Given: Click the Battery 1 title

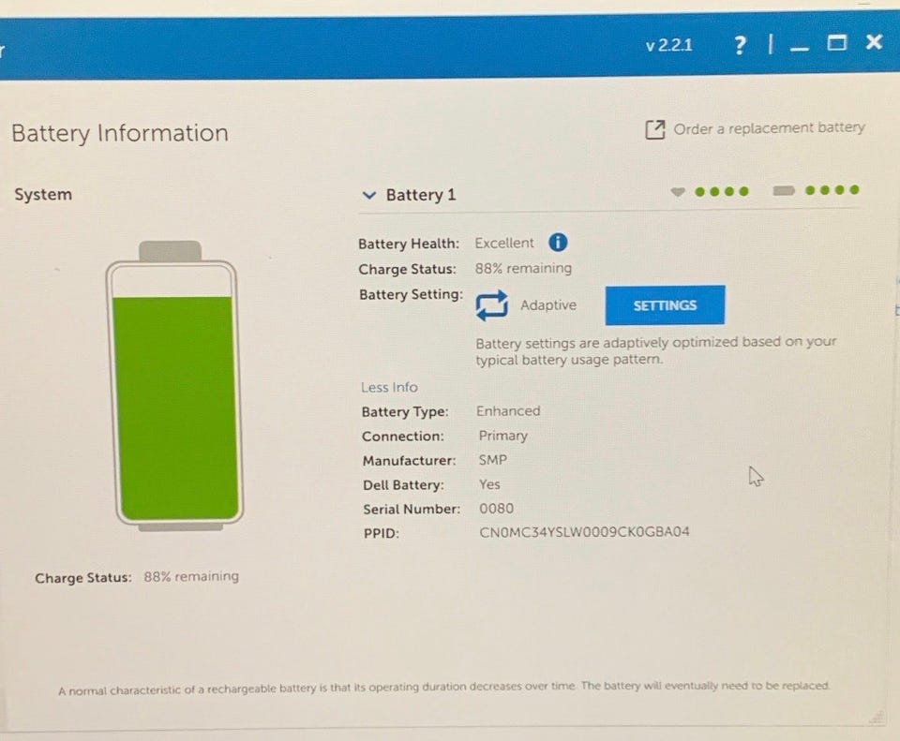Looking at the screenshot, I should coord(421,195).
